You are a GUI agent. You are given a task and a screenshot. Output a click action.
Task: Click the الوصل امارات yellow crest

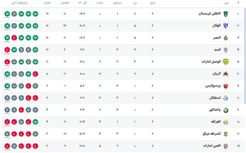pos(225,62)
